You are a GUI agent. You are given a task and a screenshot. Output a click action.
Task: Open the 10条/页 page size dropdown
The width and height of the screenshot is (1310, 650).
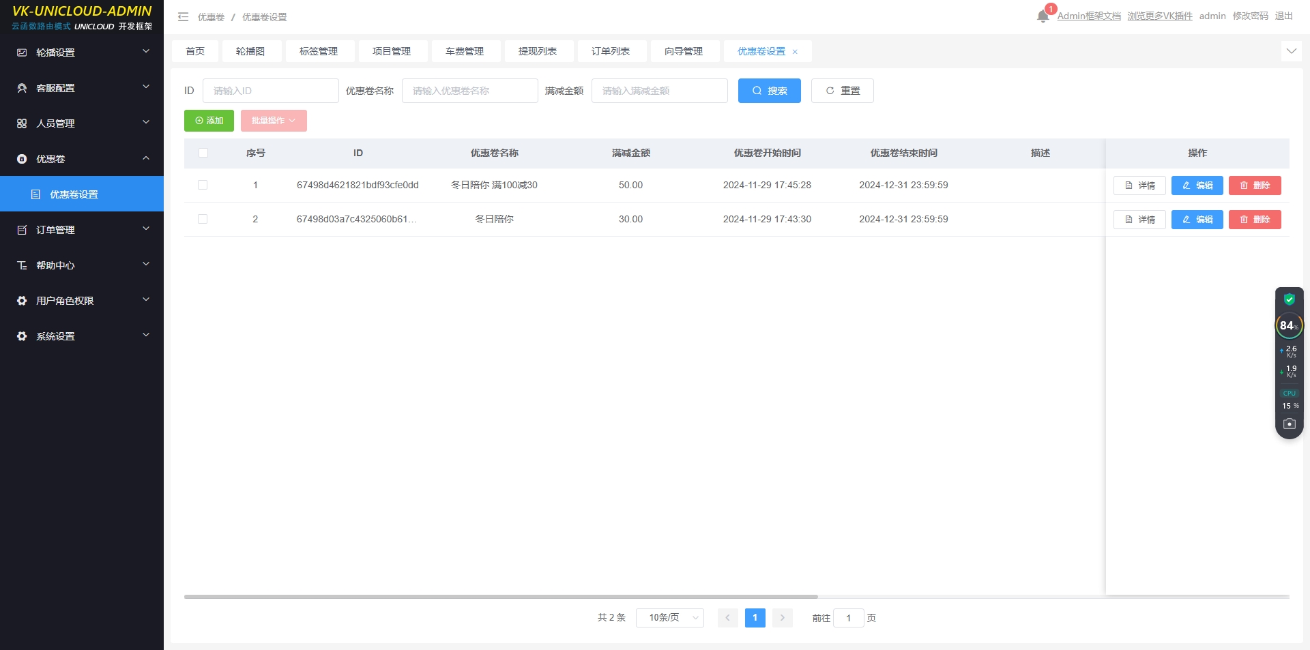coord(670,618)
